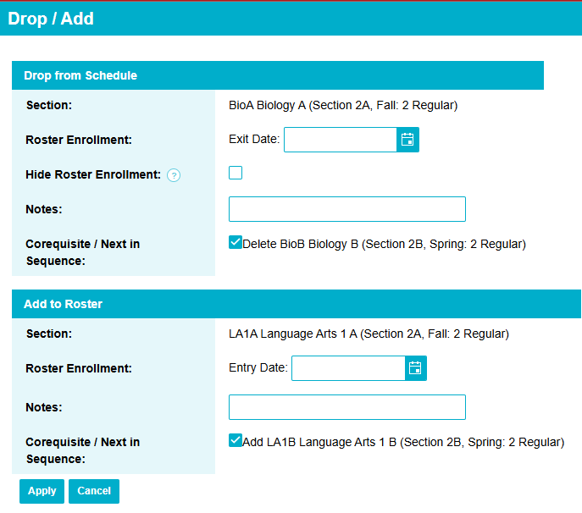Open the Entry Date calendar picker
Image resolution: width=582 pixels, height=513 pixels.
[415, 368]
